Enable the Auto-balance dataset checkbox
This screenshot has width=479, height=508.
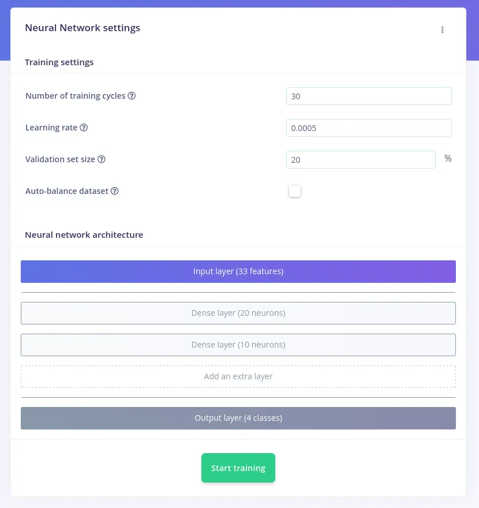295,191
